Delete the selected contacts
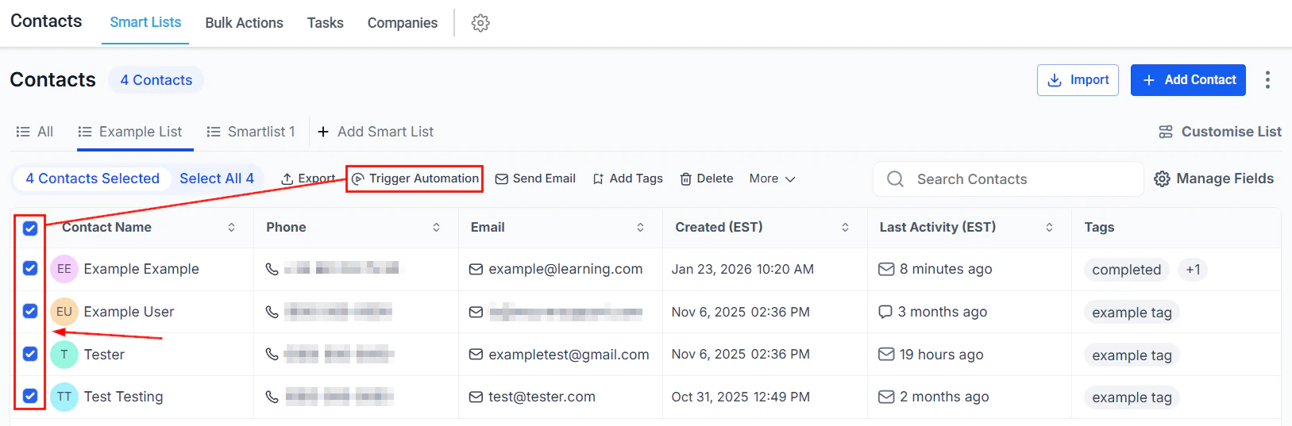The height and width of the screenshot is (426, 1292). coord(707,178)
